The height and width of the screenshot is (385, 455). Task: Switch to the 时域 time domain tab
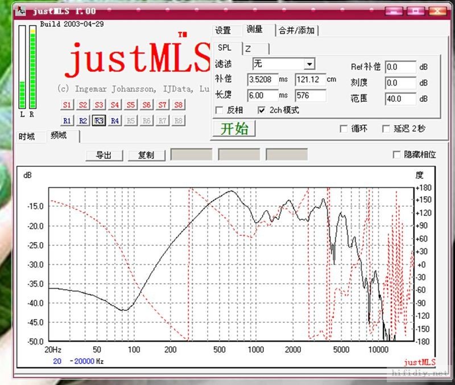pyautogui.click(x=27, y=137)
